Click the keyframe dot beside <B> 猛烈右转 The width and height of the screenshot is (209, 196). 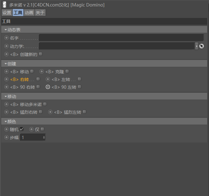(6, 112)
